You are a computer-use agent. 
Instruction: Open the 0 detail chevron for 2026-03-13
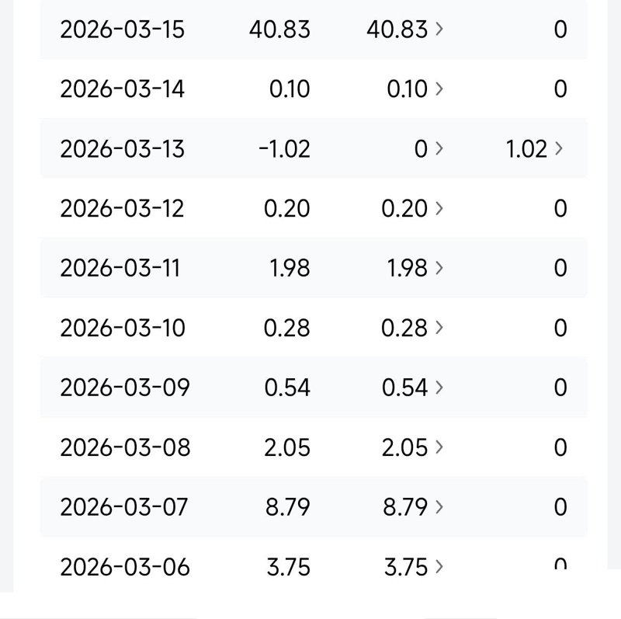pyautogui.click(x=439, y=148)
